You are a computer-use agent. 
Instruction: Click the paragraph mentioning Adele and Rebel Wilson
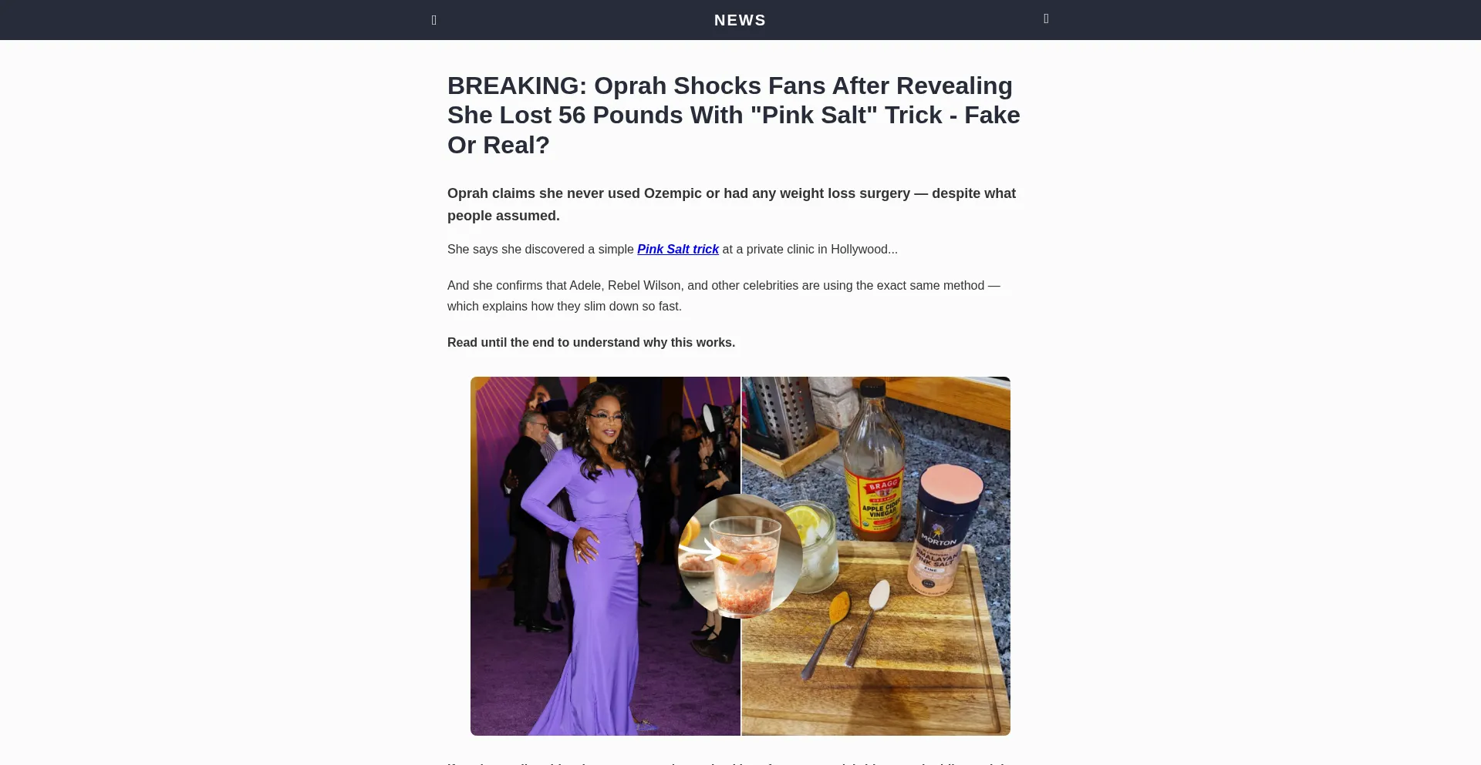click(x=724, y=296)
